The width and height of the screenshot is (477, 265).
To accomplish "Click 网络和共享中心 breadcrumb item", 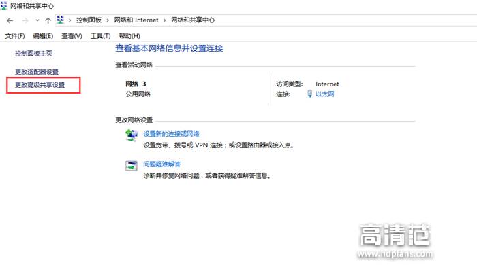I will coord(193,20).
